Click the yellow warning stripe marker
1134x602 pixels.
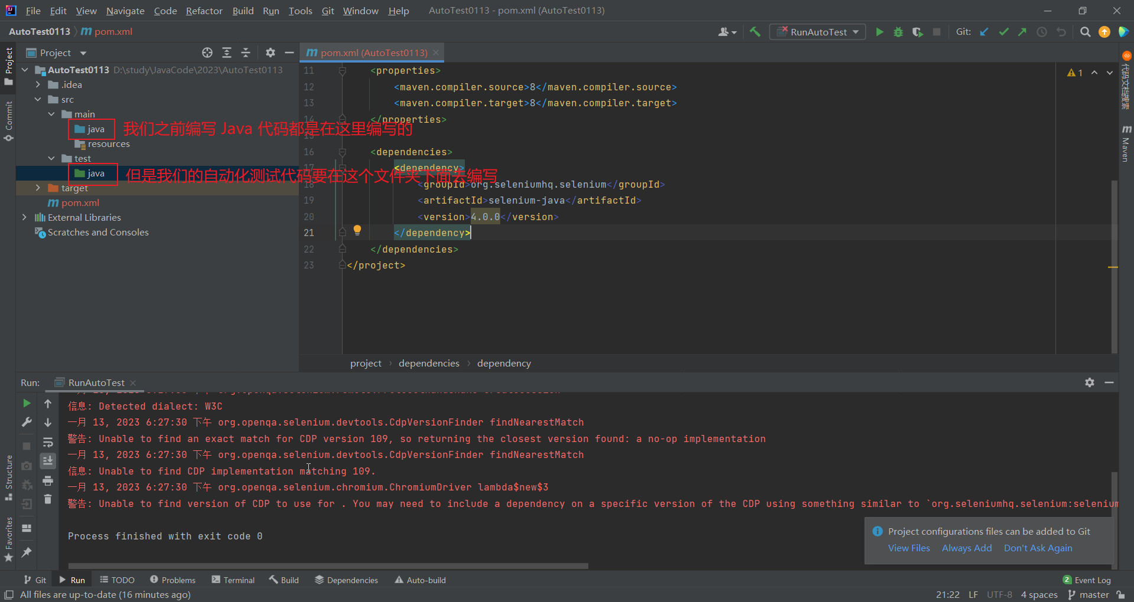[1113, 267]
